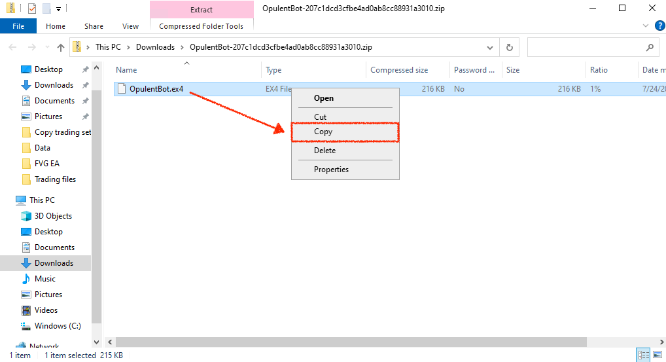Click the Music folder icon in sidebar

(x=26, y=279)
